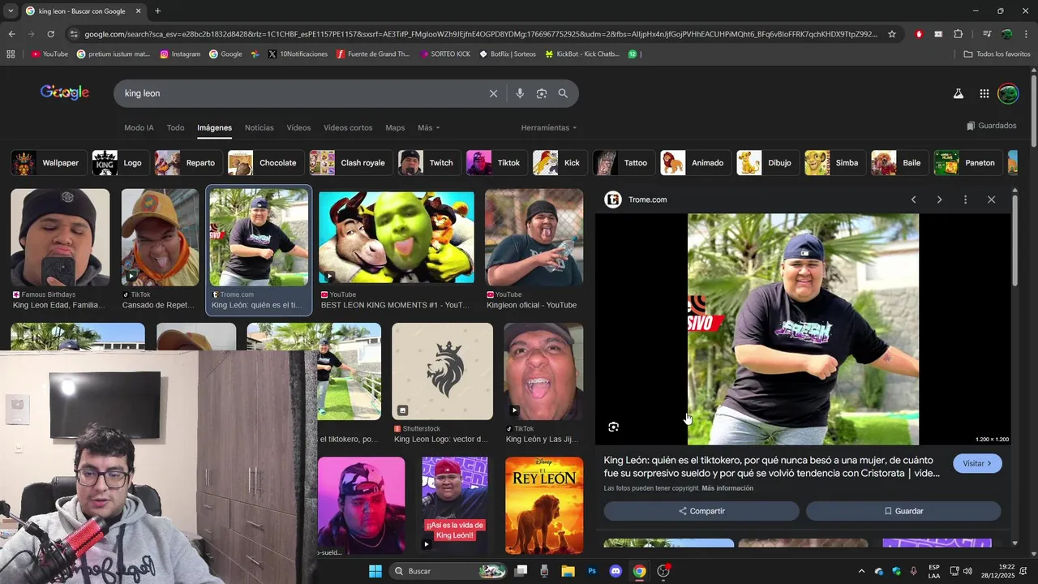Open Chrome tab search dropdown
1038x584 pixels.
[10, 11]
